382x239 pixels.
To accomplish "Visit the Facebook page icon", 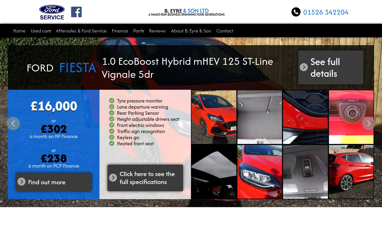I will click(76, 12).
